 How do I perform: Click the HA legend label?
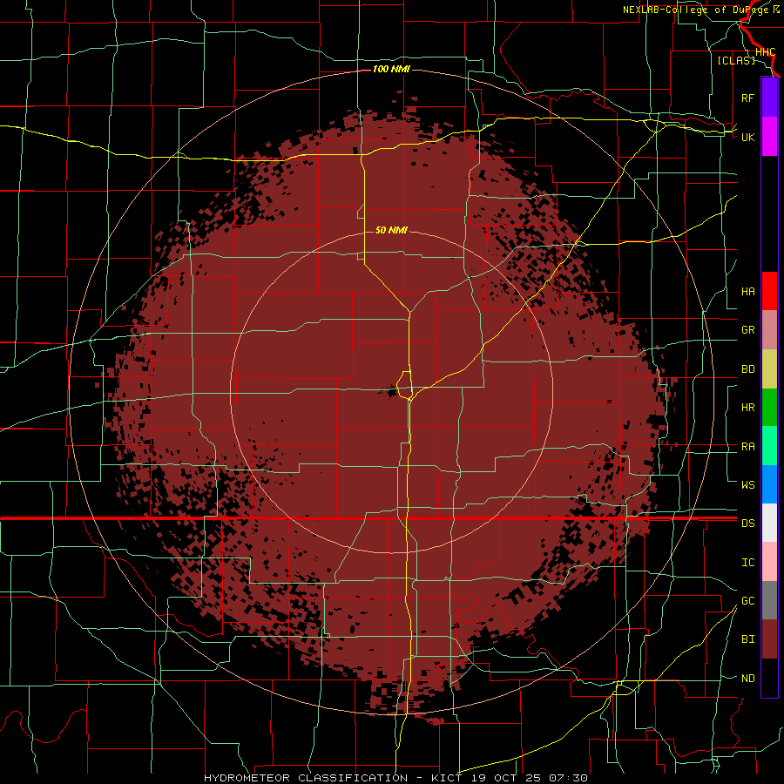(x=747, y=292)
